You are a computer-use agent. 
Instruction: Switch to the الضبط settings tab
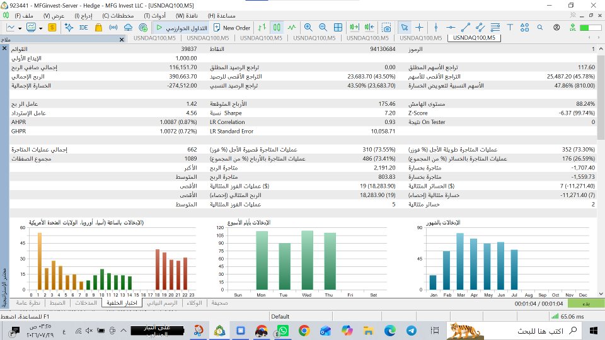coord(57,303)
